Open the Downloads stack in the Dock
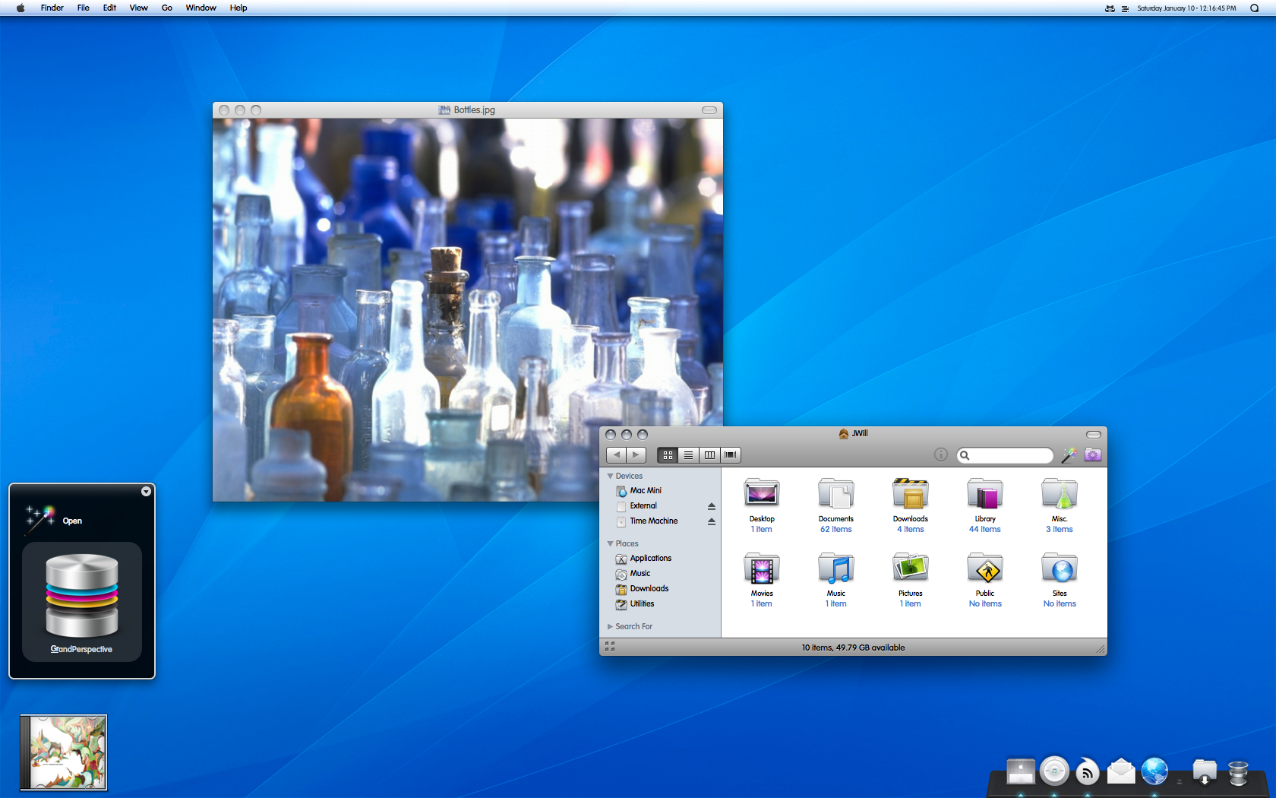Screen dimensions: 1276x798 point(1205,772)
